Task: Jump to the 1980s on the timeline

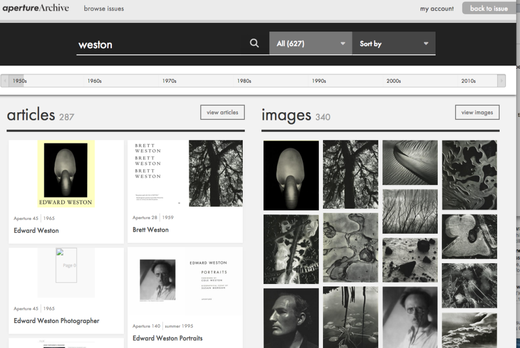Action: click(244, 81)
